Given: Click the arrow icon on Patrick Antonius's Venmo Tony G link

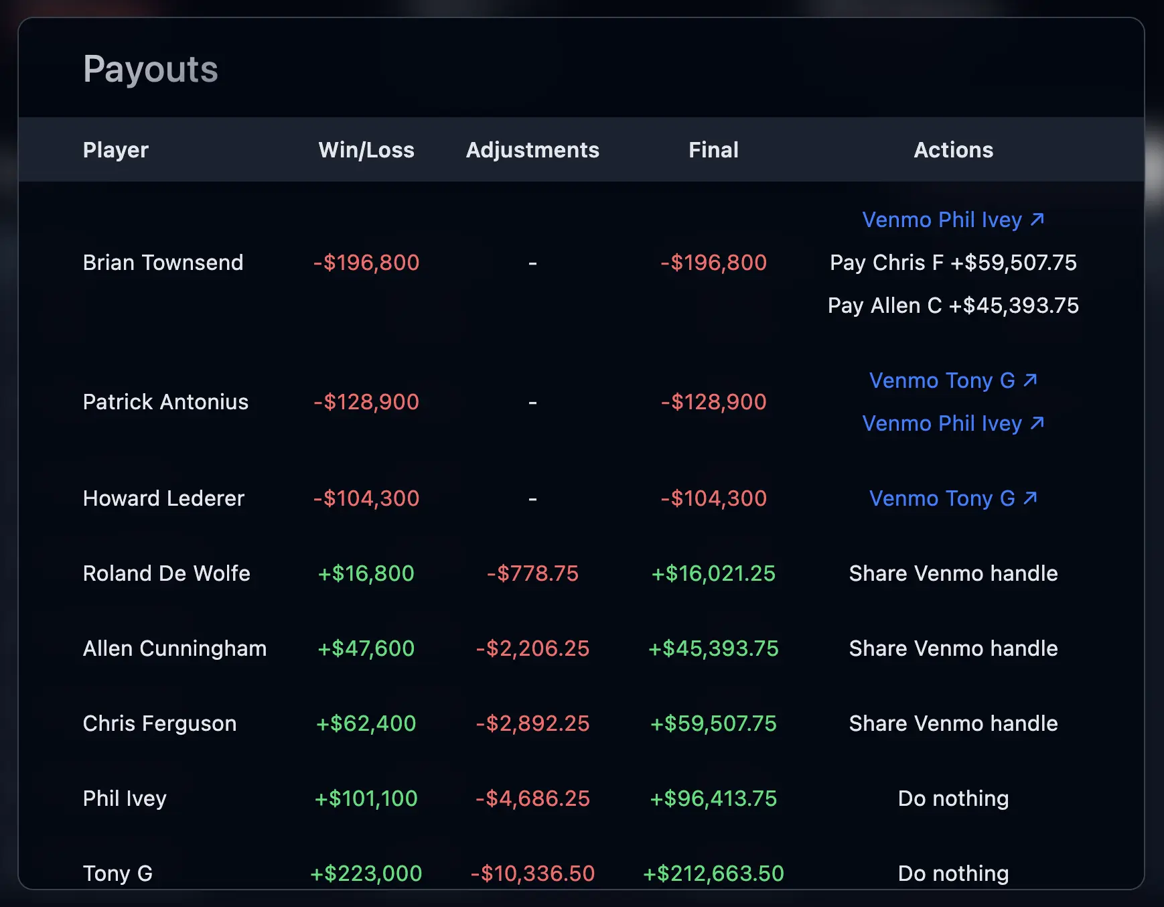Looking at the screenshot, I should (1030, 380).
